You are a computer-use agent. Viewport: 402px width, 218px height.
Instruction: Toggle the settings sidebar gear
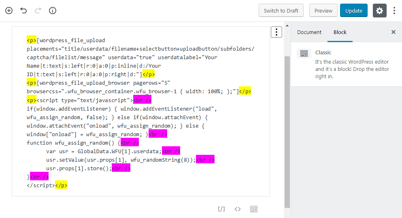tap(379, 11)
